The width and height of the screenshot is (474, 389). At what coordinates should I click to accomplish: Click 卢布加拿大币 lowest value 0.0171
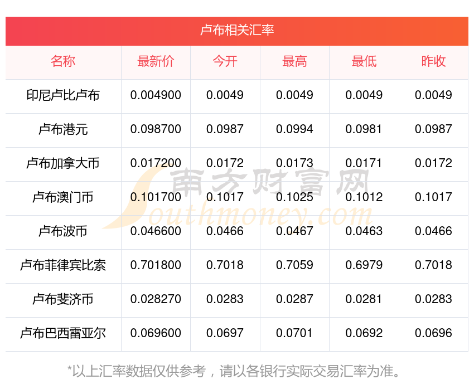(x=364, y=163)
